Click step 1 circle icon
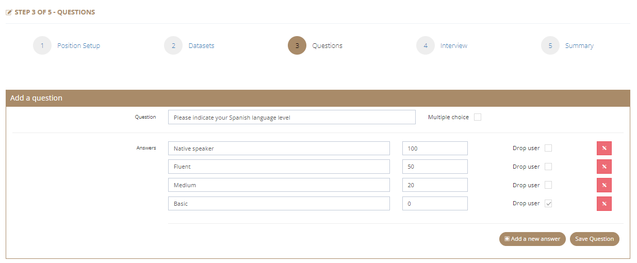637x263 pixels. tap(42, 45)
